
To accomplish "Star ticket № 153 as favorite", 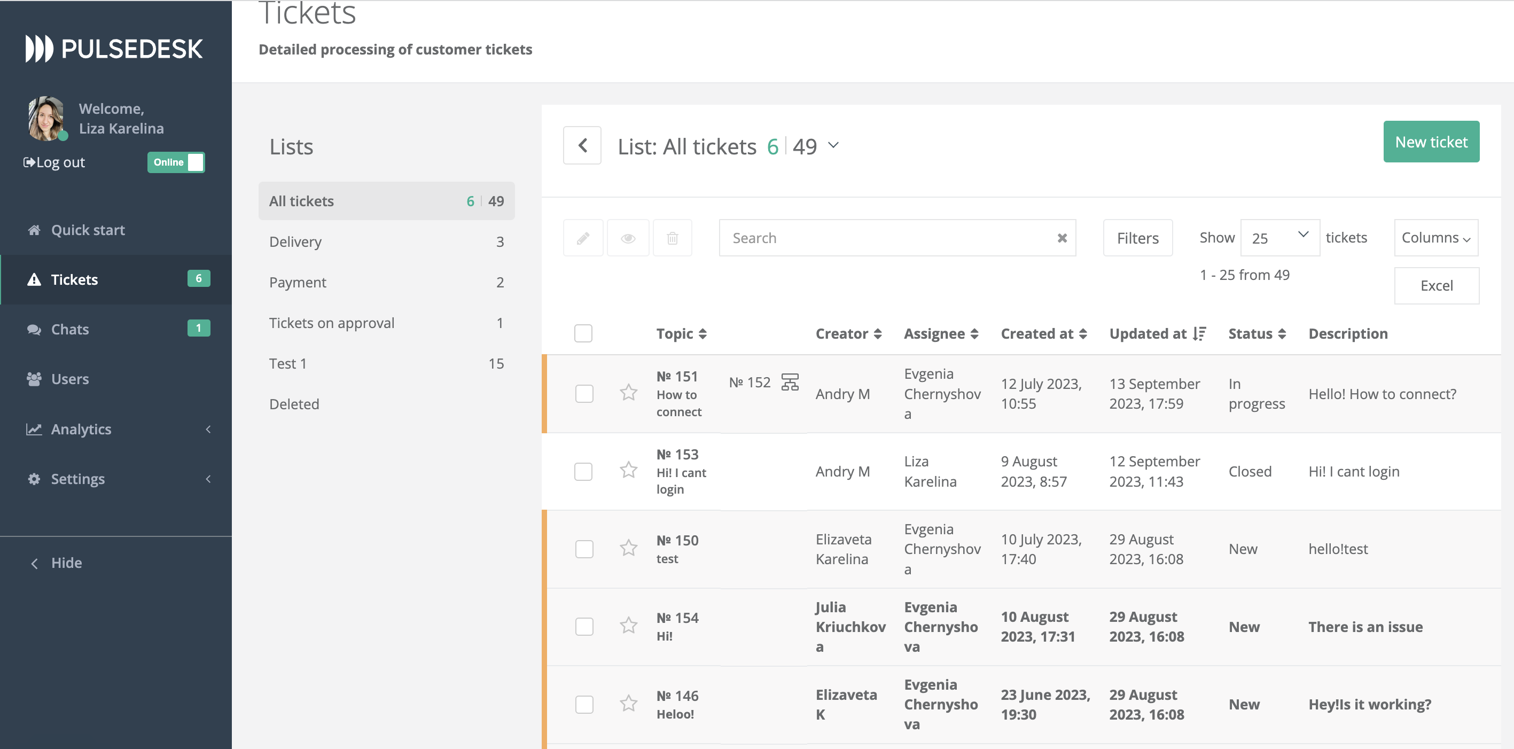I will (x=628, y=471).
